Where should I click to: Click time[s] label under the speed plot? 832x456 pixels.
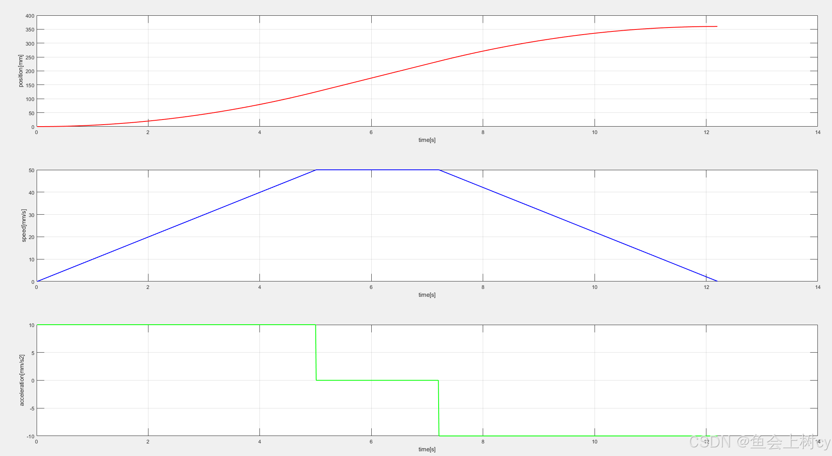(x=427, y=295)
